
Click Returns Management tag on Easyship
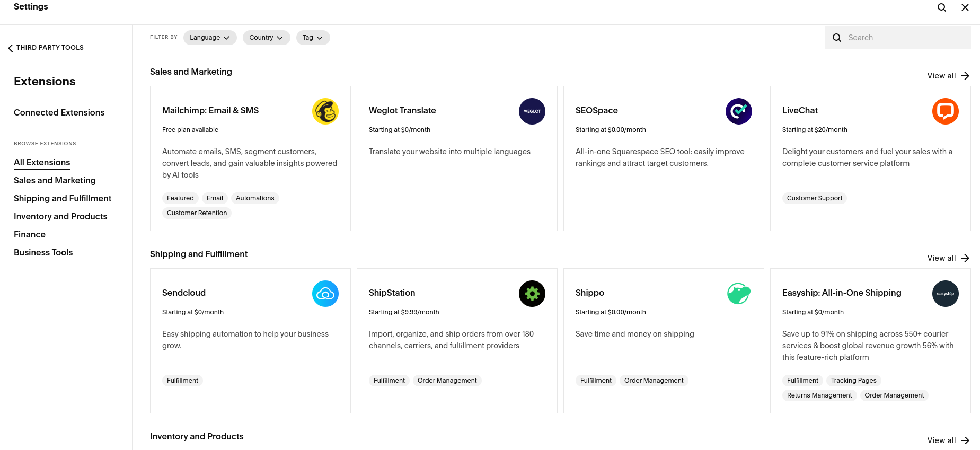coord(819,395)
